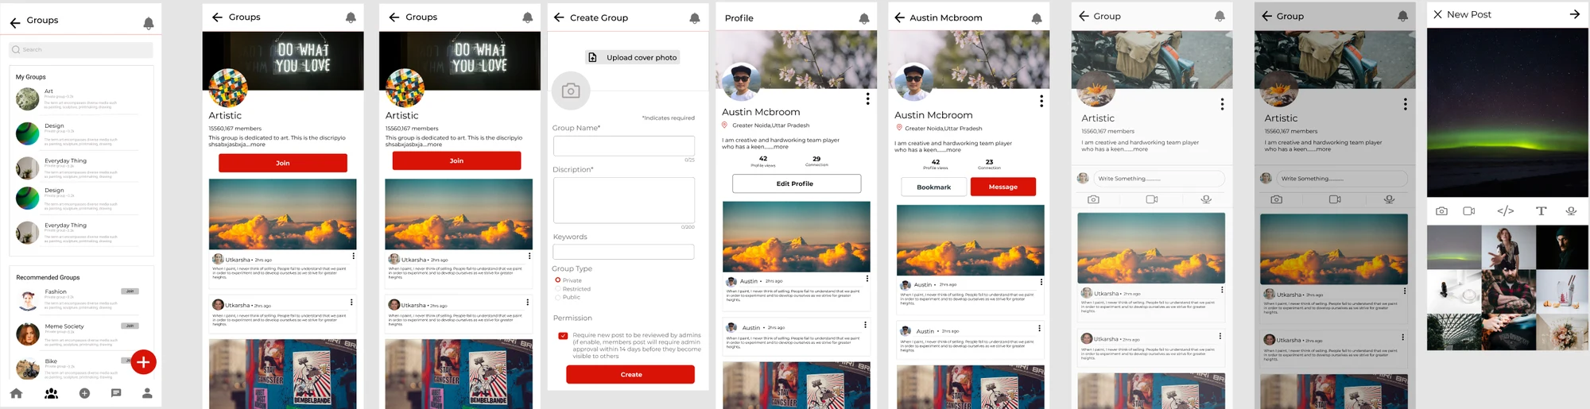Tap the avatar on the Profile screen

(x=742, y=82)
